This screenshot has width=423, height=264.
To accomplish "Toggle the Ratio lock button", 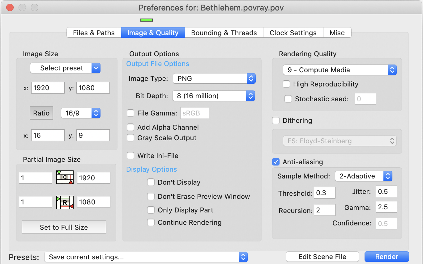I will (x=41, y=113).
